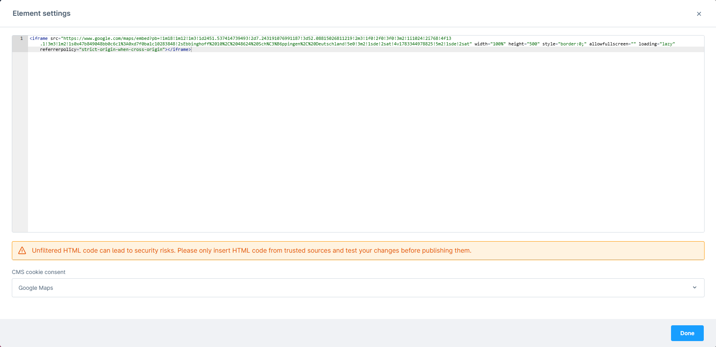The image size is (716, 347).
Task: Click the Google Maps embed src URL
Action: 256,41
